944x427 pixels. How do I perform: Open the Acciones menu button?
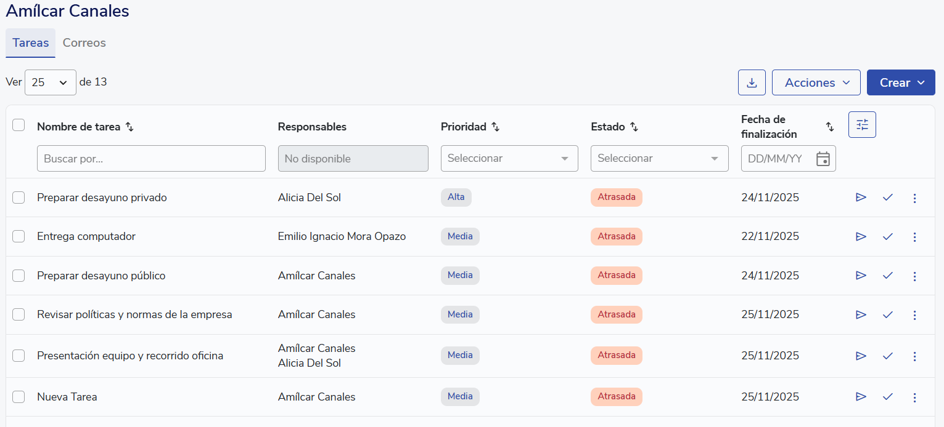(x=816, y=82)
